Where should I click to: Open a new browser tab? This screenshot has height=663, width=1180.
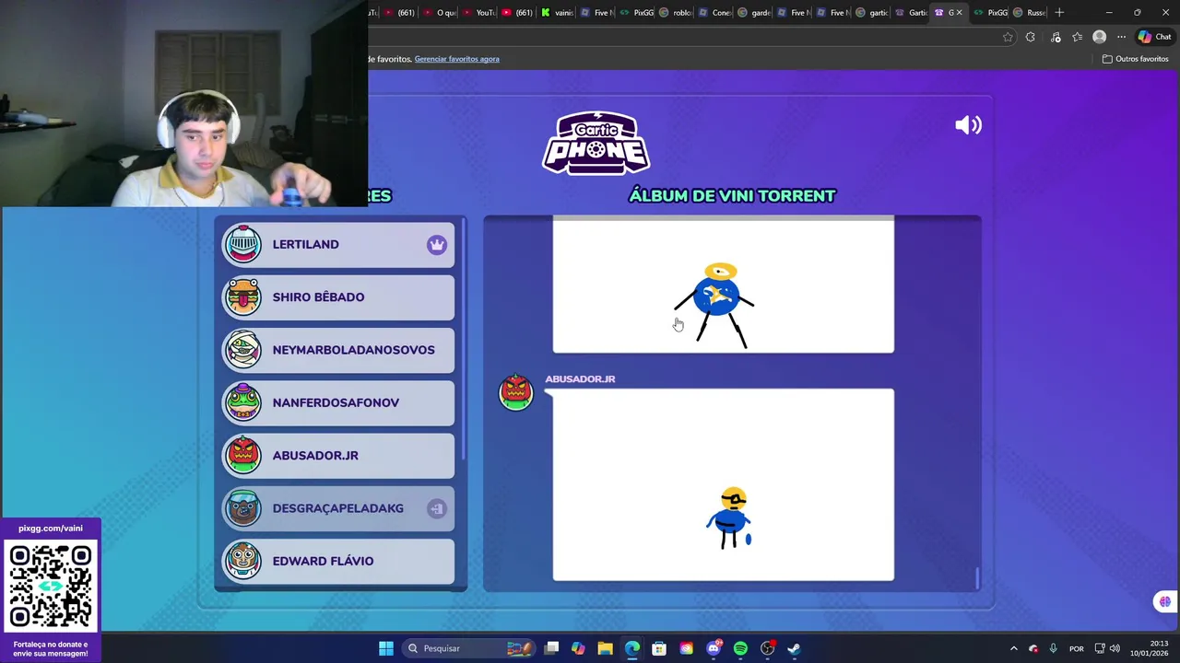(1059, 13)
